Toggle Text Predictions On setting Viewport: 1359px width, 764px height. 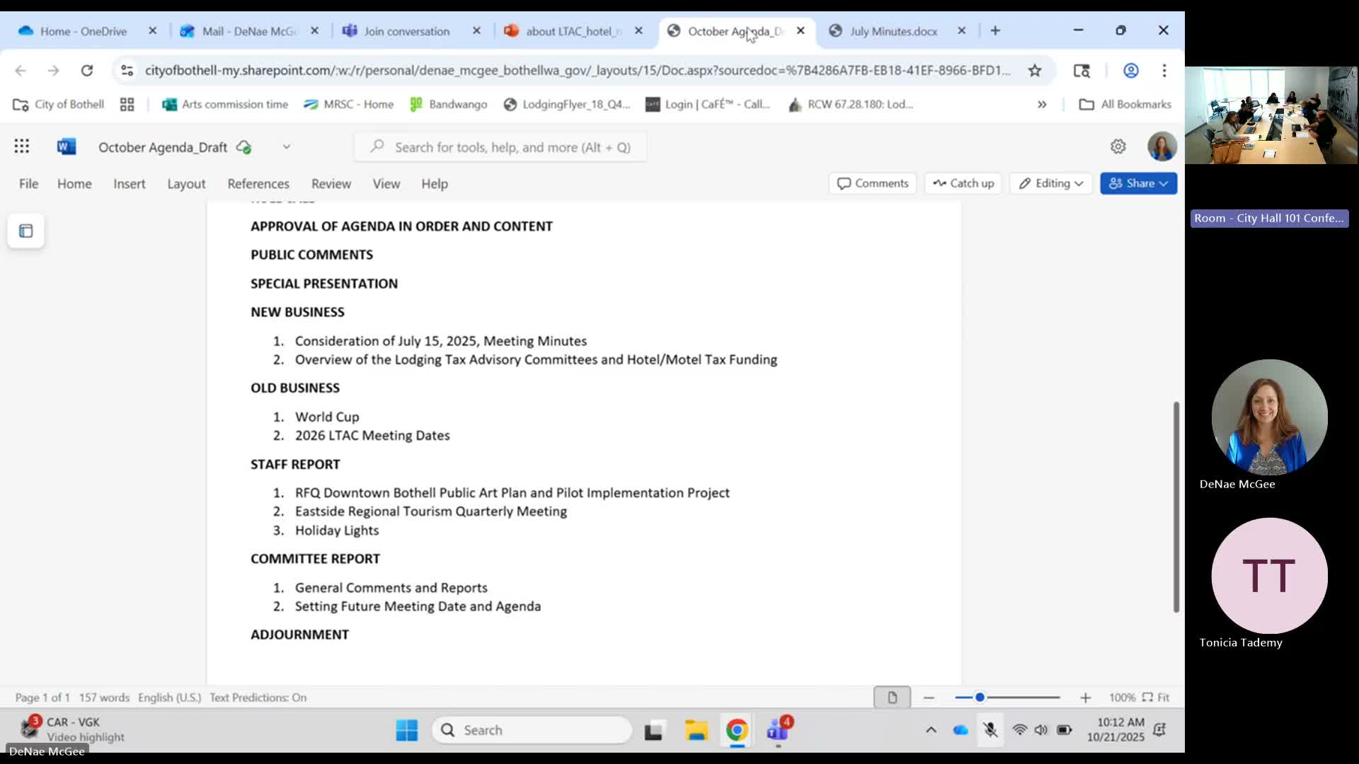(x=258, y=698)
